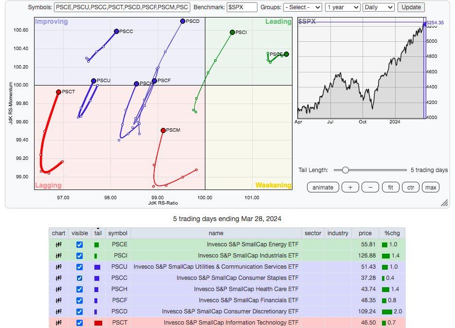Toggle PSCD visible checkbox
455x328 pixels.
click(x=79, y=311)
